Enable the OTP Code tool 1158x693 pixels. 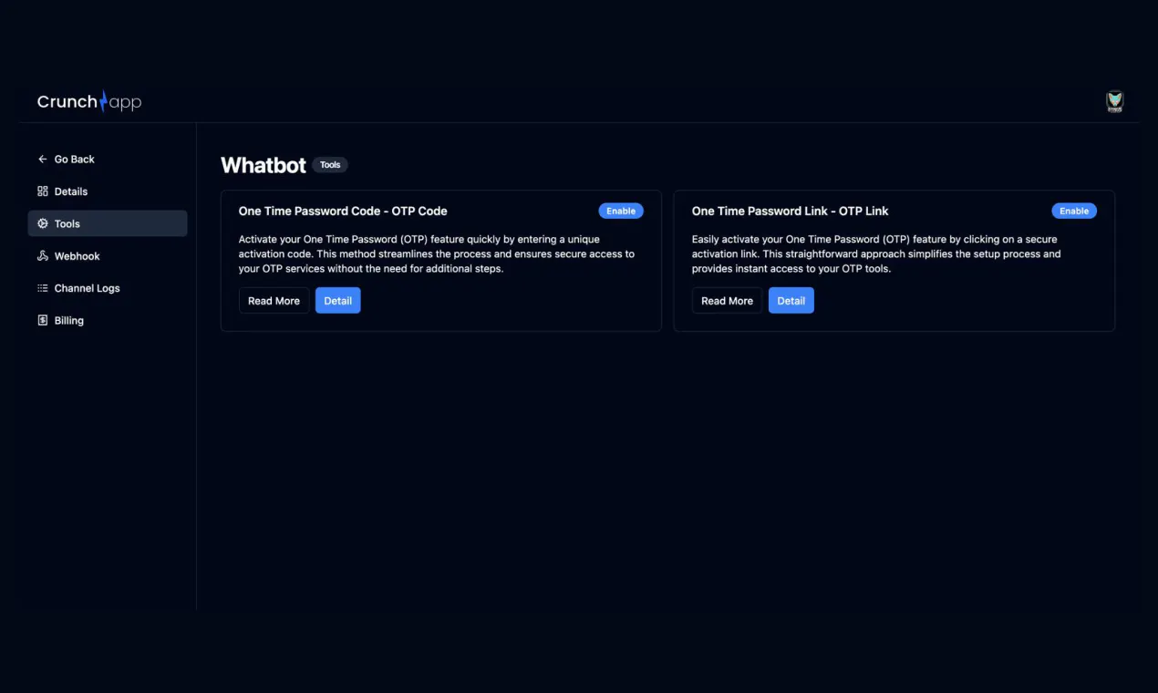coord(621,211)
